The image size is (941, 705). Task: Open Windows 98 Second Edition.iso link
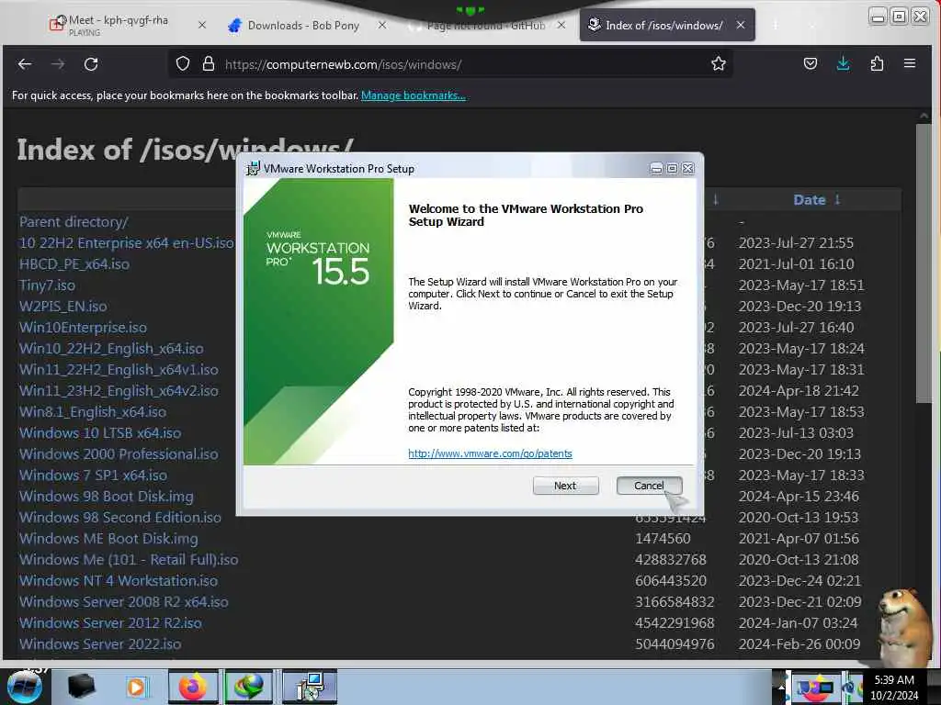[x=120, y=518]
